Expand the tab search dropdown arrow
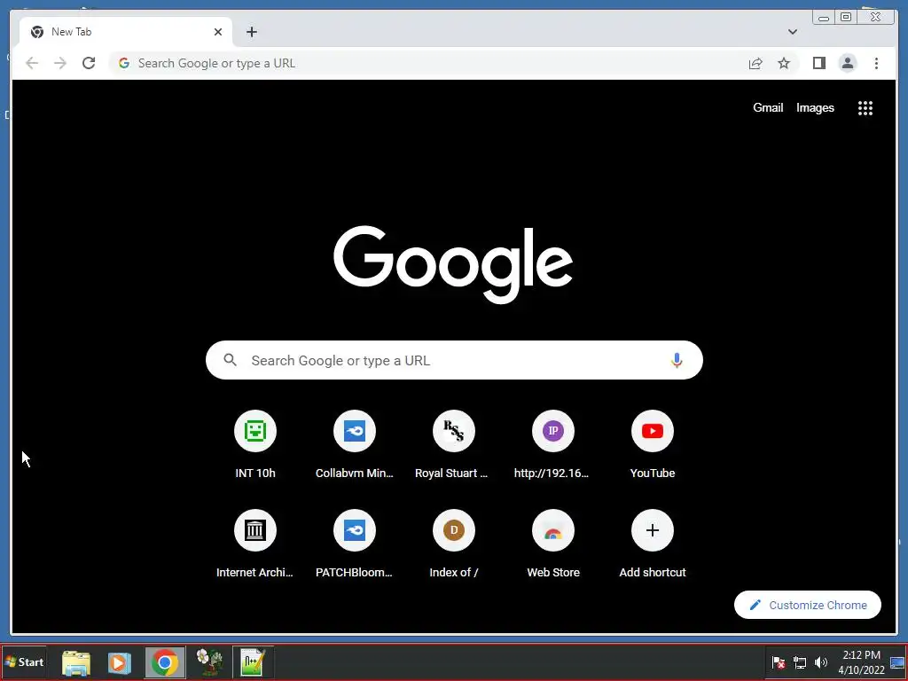This screenshot has width=908, height=681. (792, 32)
